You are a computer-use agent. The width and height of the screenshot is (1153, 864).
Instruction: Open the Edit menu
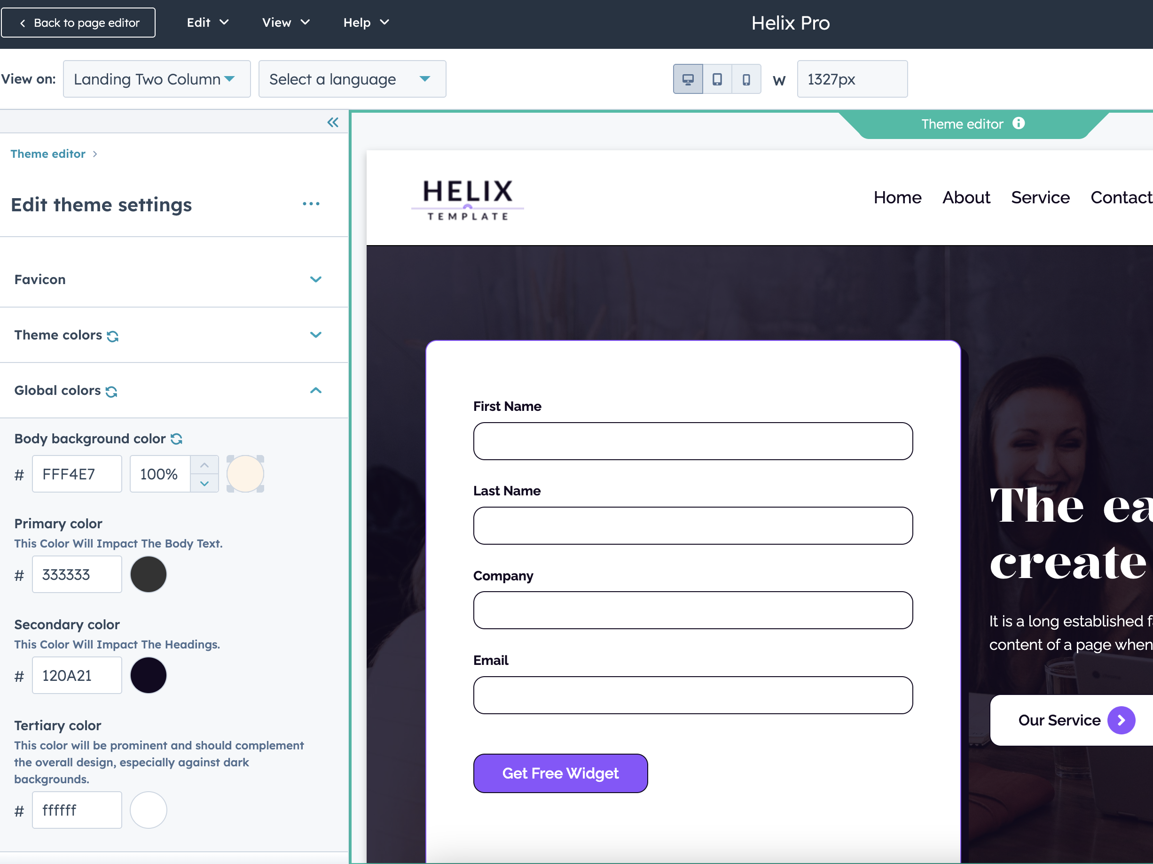click(x=207, y=23)
